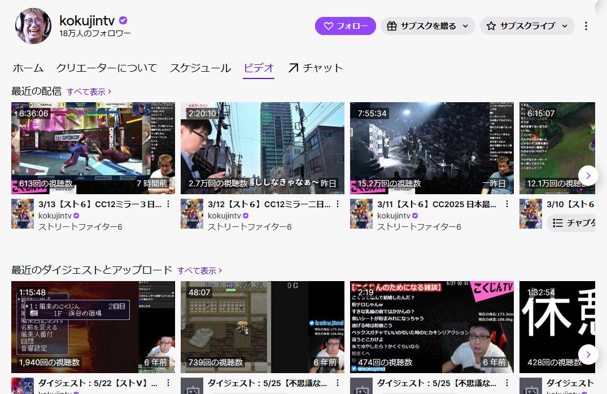Click すべて表示 beside ダイジェストとアップロード
The height and width of the screenshot is (394, 607).
pos(199,271)
